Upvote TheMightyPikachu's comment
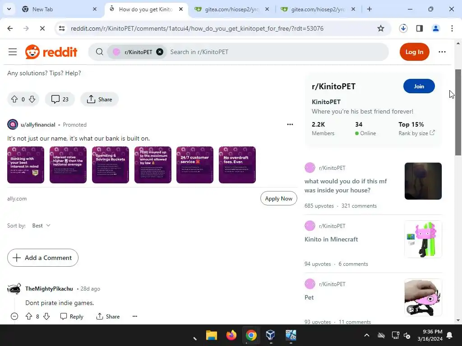462x346 pixels. click(29, 316)
